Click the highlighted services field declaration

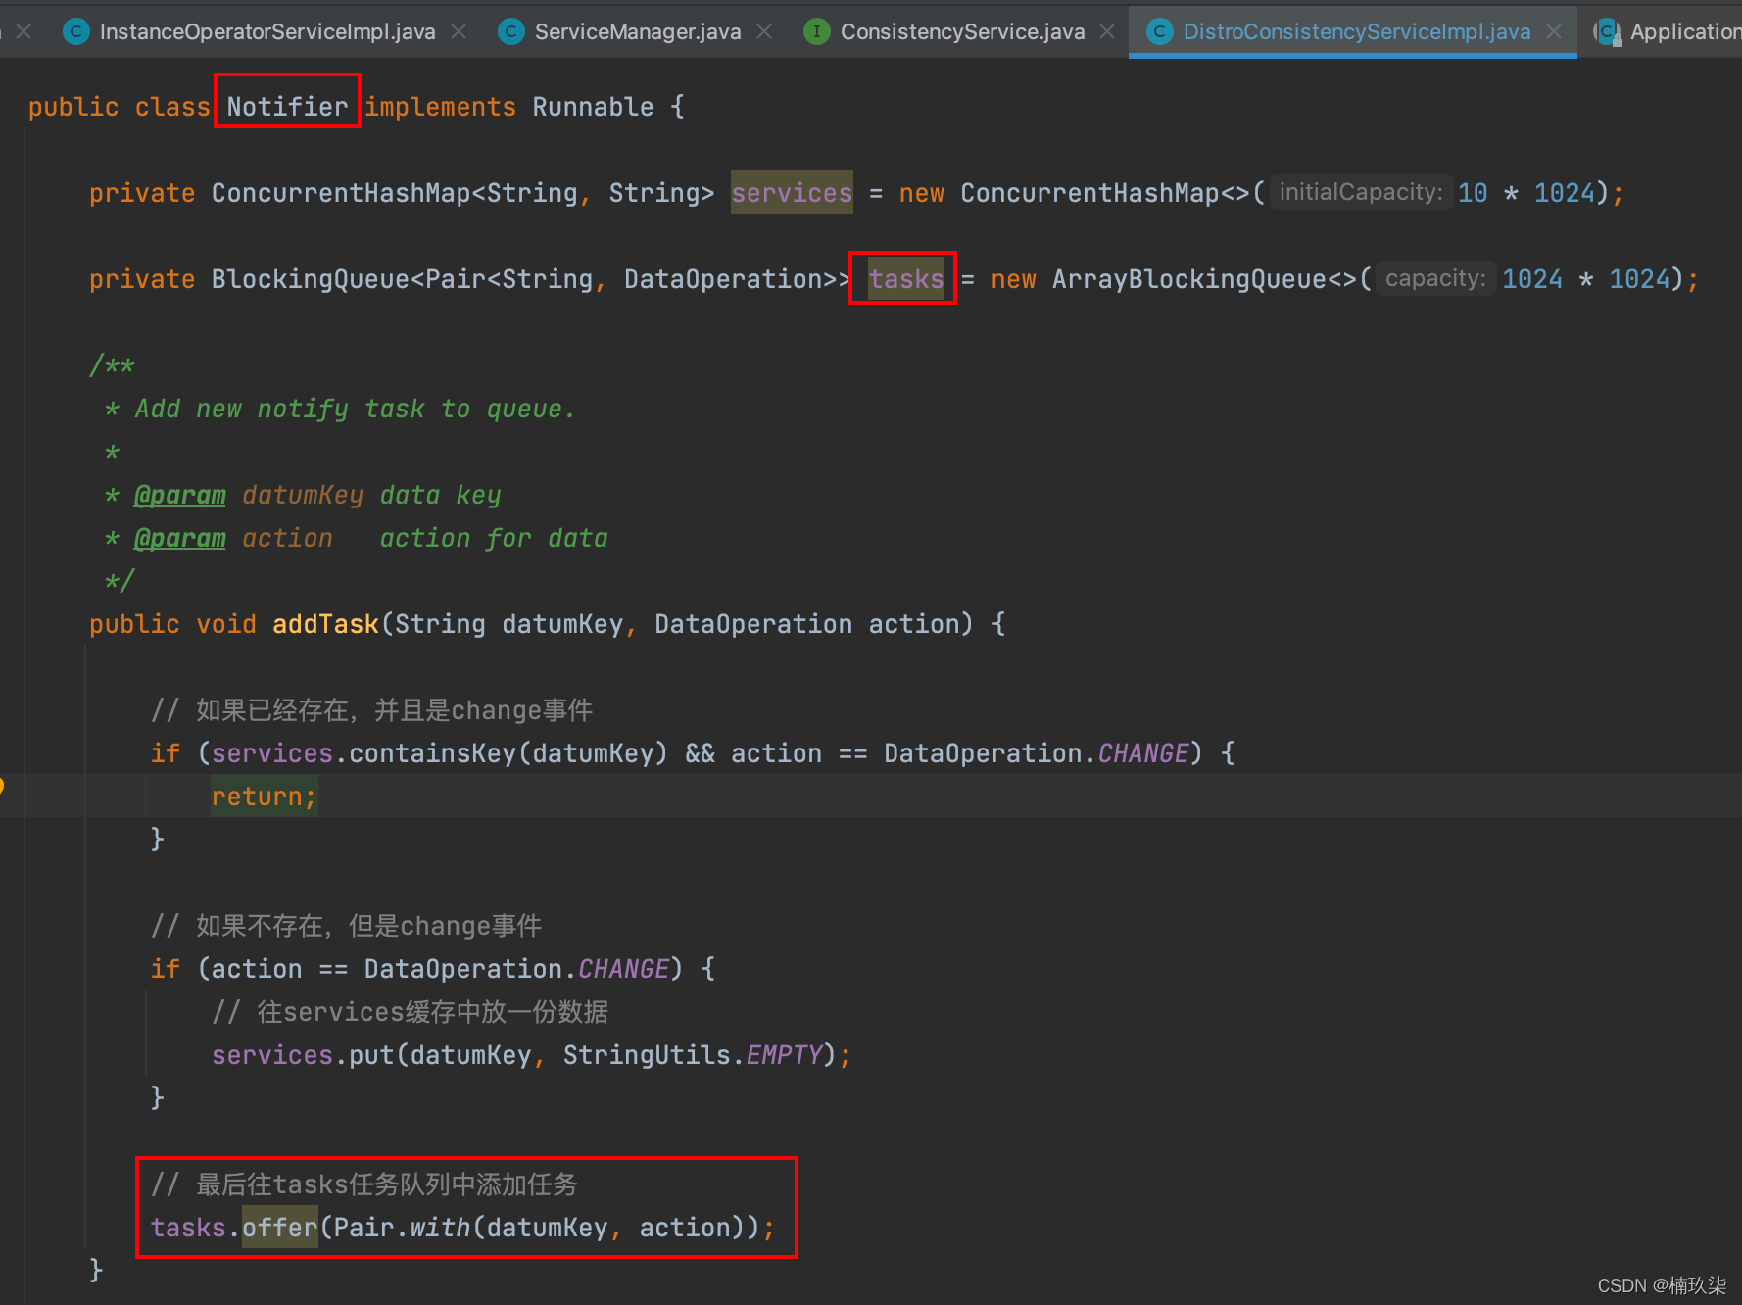point(792,193)
